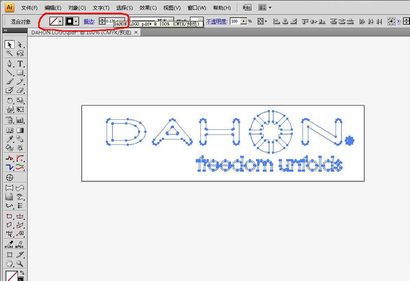Image resolution: width=410 pixels, height=281 pixels.
Task: Open the fill color dropdown in control bar
Action: tap(60, 21)
